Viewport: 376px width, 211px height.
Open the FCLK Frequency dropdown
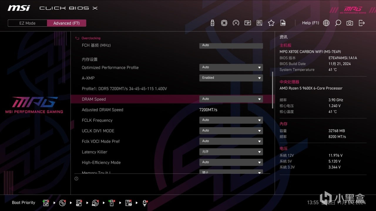coord(231,120)
